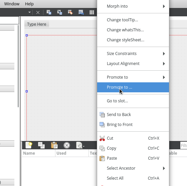
Task: Select the highlighted 'Promote to ...' entry
Action: [x=133, y=87]
